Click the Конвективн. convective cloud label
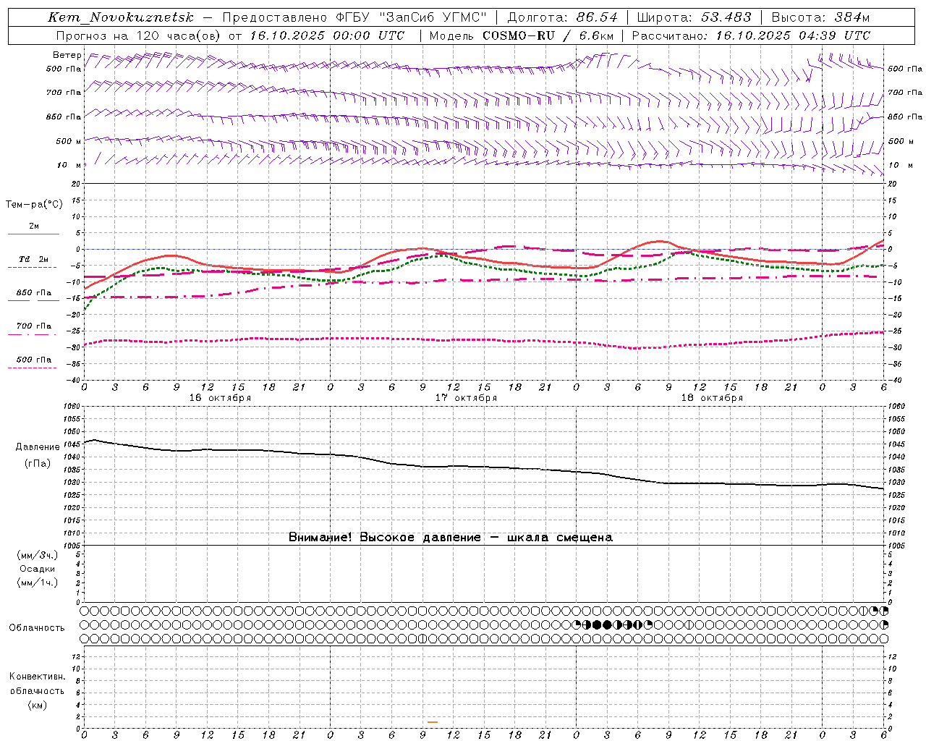 pyautogui.click(x=37, y=677)
